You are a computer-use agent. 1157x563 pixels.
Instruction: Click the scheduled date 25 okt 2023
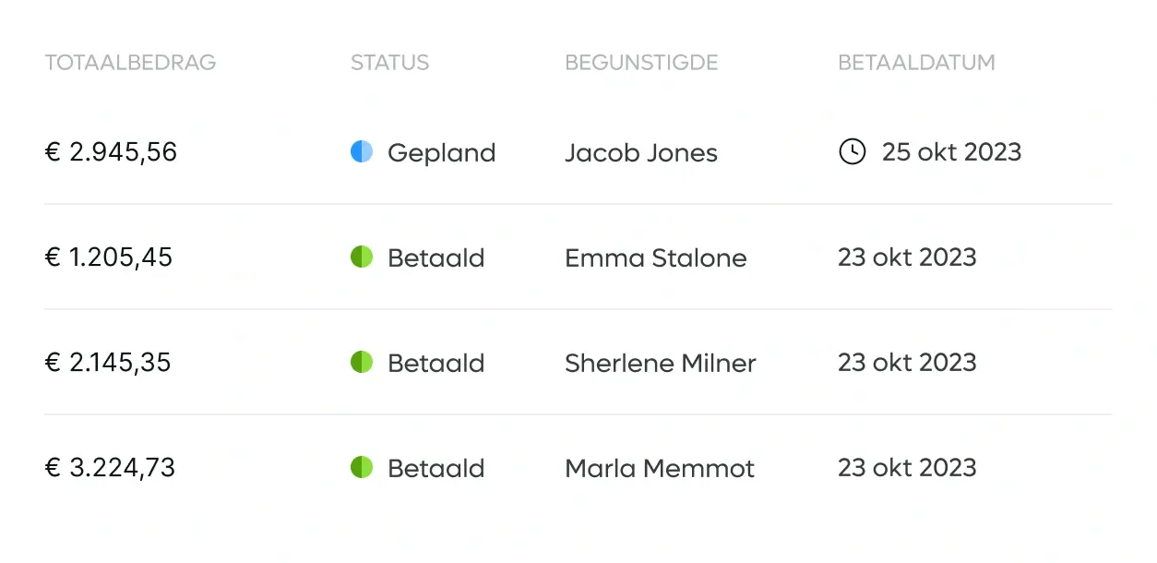point(952,152)
